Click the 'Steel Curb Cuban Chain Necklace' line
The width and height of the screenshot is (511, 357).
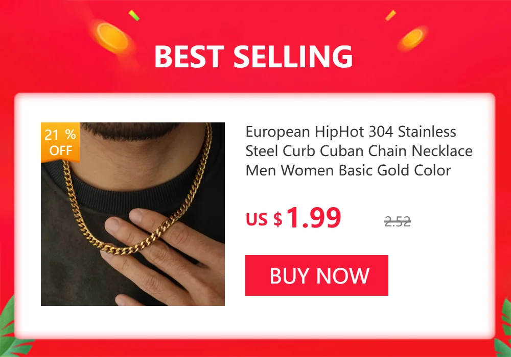point(359,151)
